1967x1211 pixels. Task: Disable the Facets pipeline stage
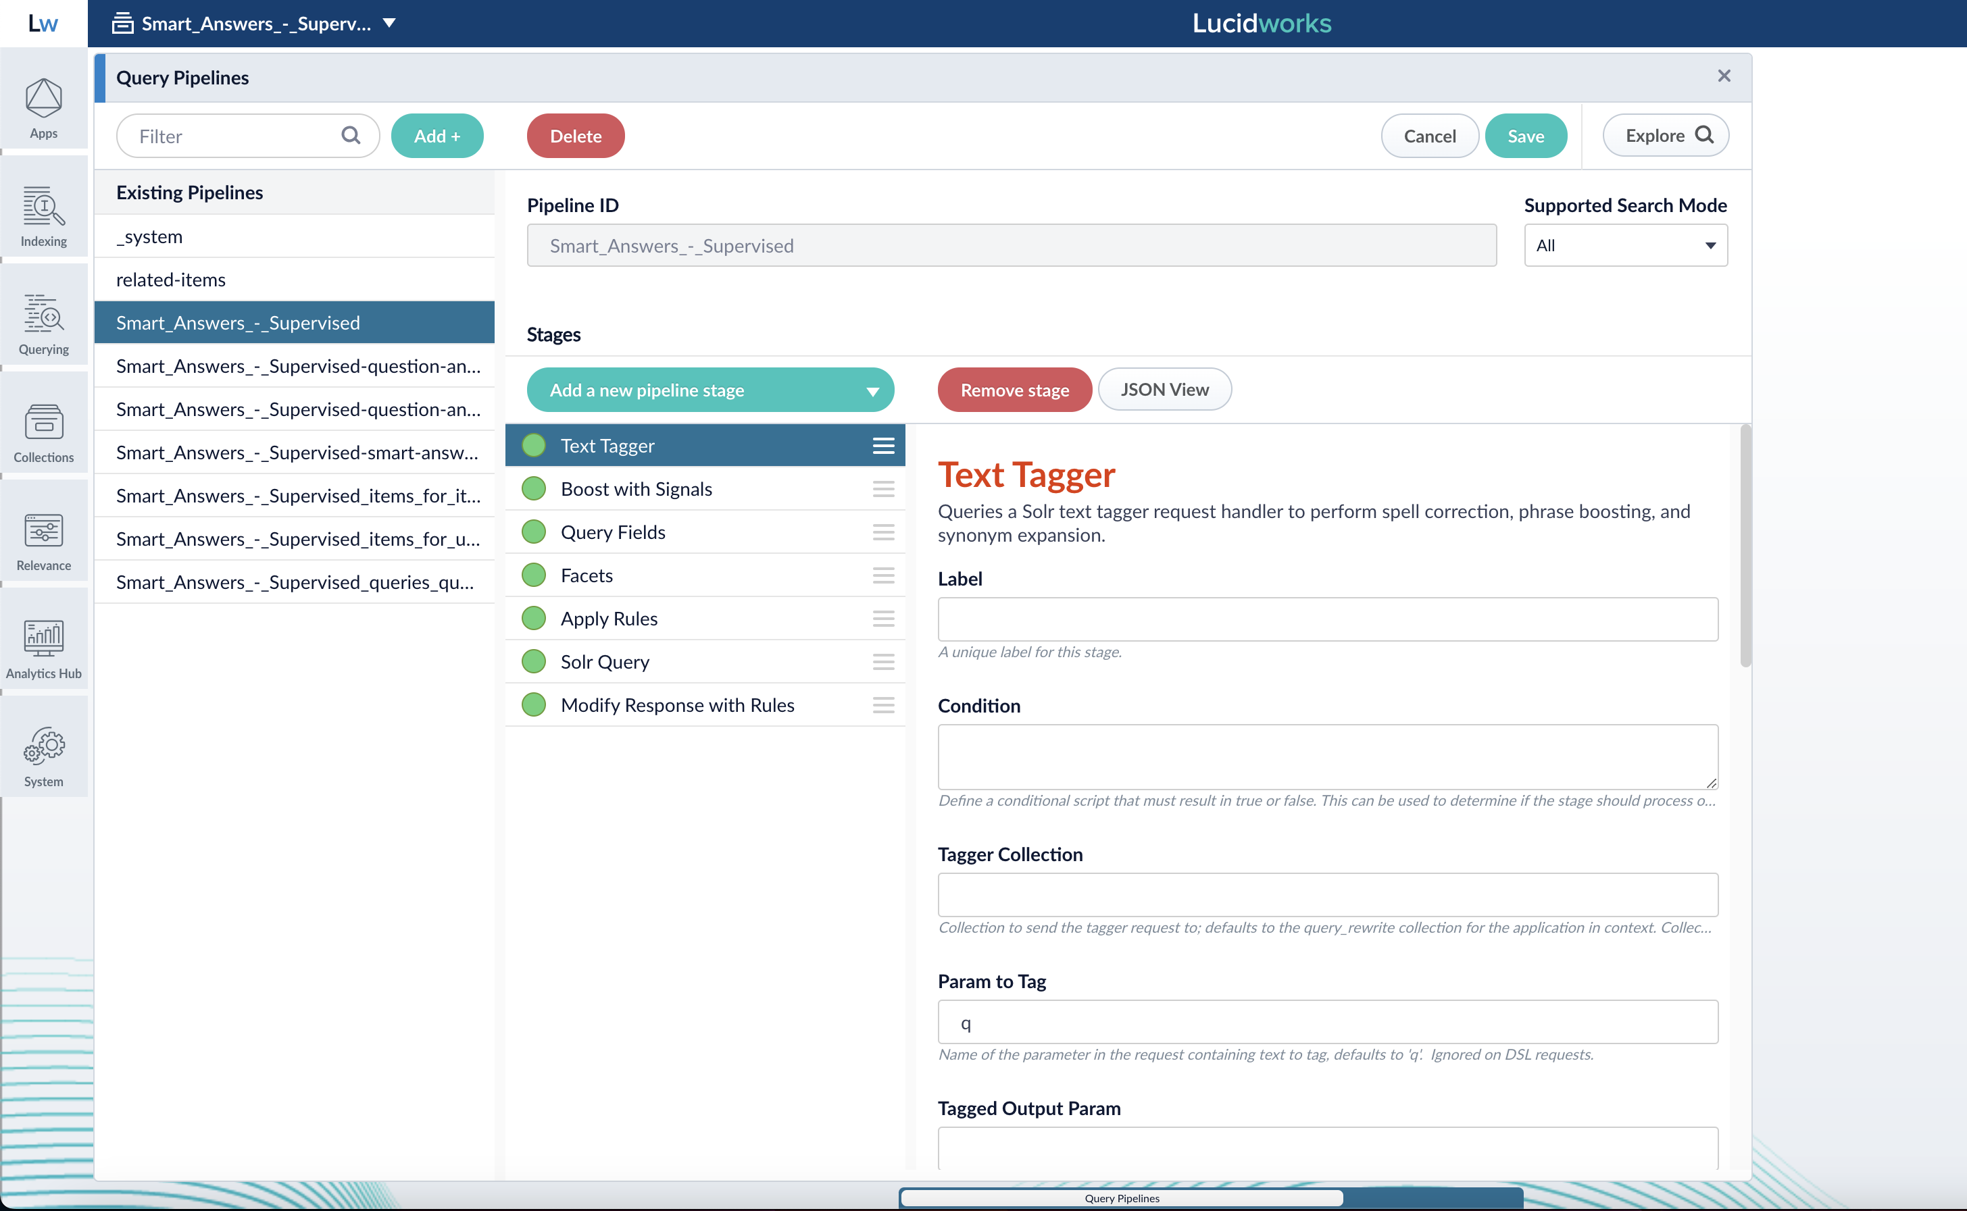[x=534, y=574]
